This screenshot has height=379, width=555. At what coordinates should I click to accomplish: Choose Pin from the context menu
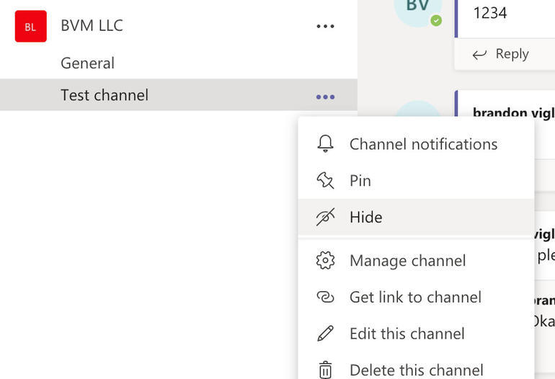pyautogui.click(x=360, y=180)
